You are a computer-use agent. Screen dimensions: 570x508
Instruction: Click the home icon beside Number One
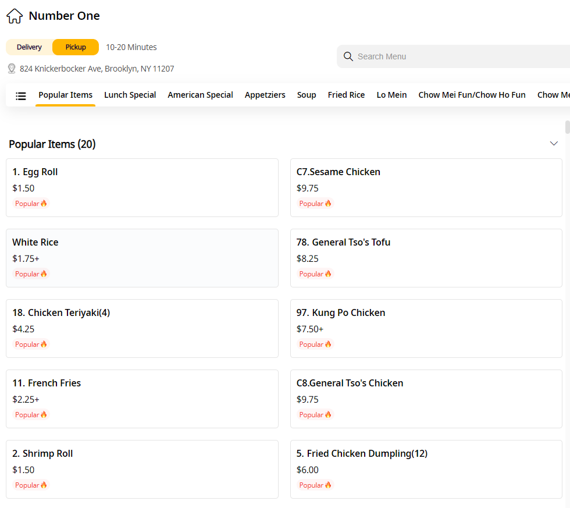point(15,16)
